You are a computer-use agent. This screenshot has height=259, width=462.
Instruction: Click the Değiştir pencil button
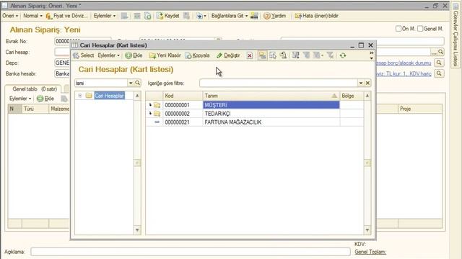[228, 55]
